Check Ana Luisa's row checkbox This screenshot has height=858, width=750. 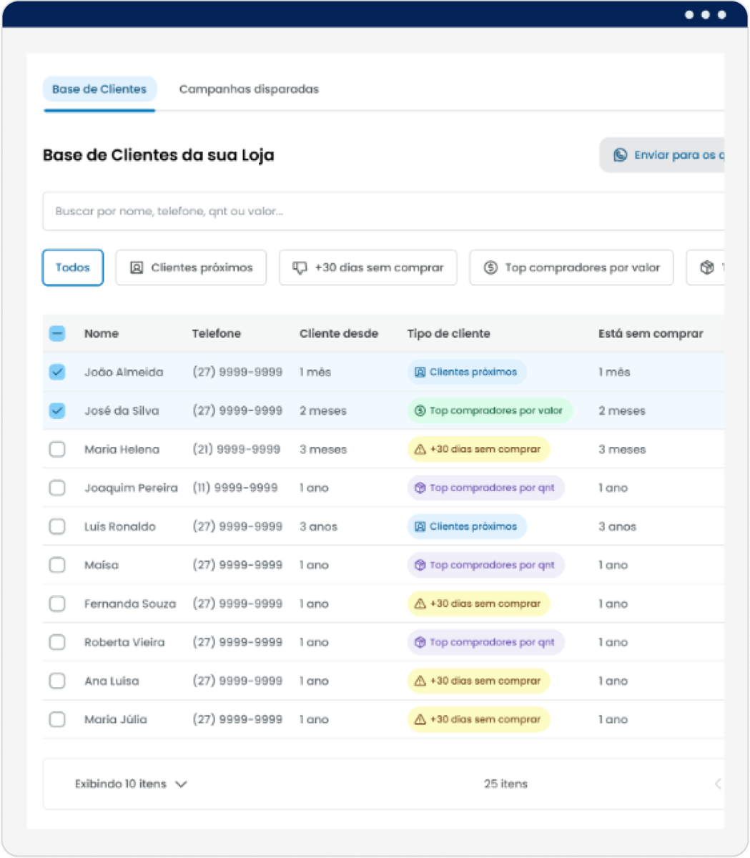pos(57,681)
